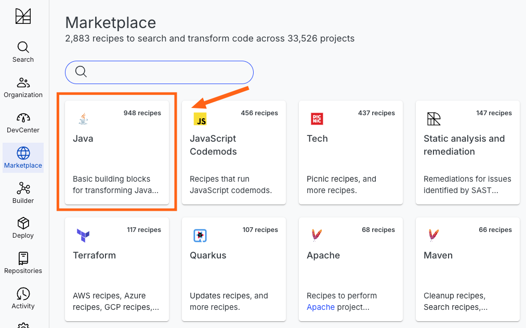Open the Deploy sidebar item
This screenshot has height=328, width=526.
23,228
